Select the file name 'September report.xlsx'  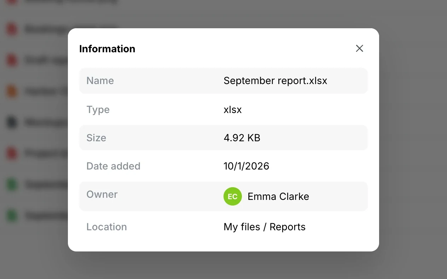(275, 81)
